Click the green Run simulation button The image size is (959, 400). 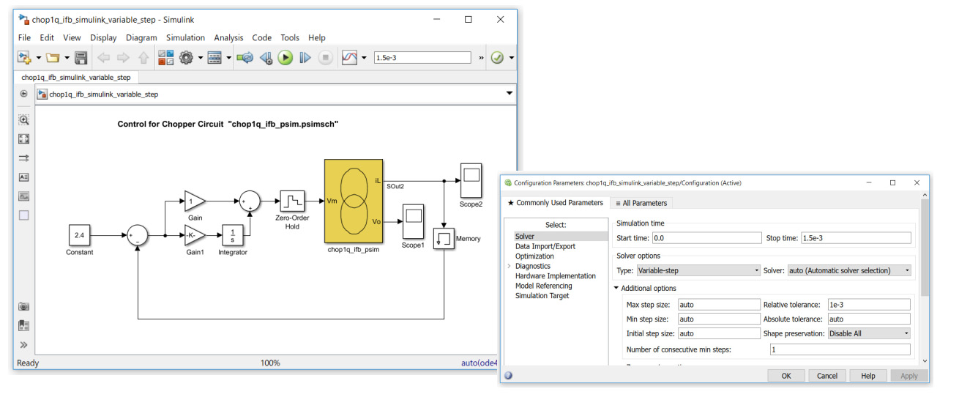click(286, 57)
